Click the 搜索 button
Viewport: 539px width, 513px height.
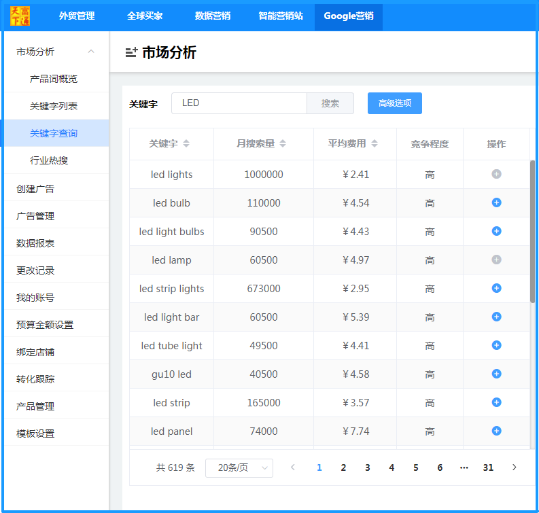(330, 103)
